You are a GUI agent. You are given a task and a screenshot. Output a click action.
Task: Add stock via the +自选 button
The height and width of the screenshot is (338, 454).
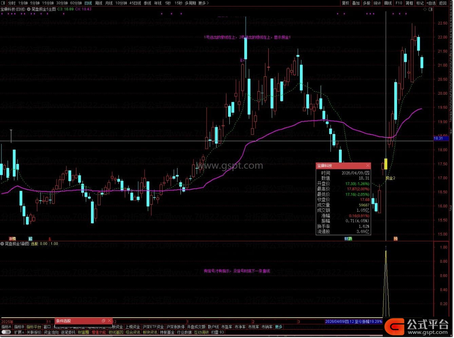coord(431,3)
